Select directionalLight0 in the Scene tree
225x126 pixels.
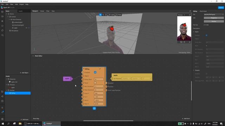(18, 25)
